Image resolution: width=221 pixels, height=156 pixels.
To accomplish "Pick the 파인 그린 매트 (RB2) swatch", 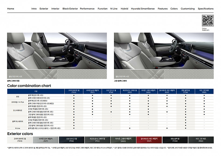I will pos(201,140).
